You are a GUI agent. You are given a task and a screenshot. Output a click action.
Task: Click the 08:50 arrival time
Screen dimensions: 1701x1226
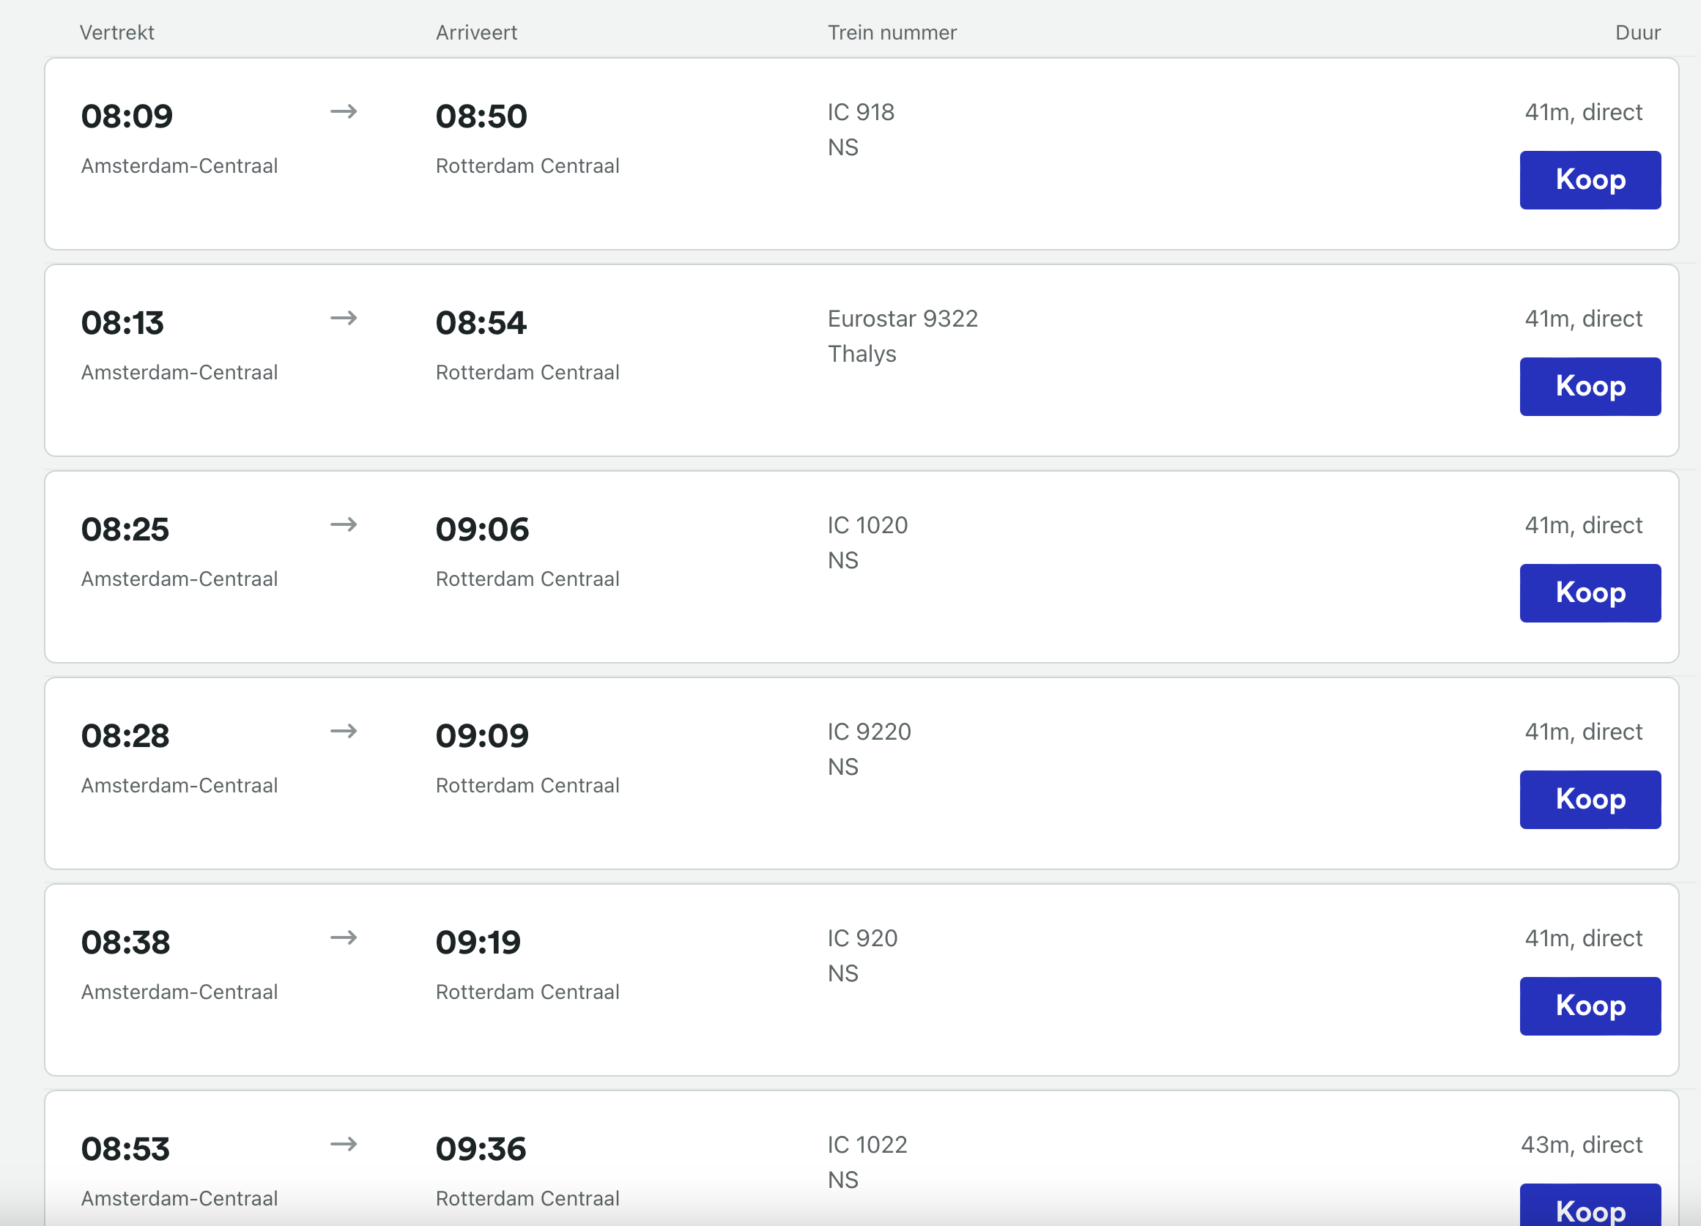coord(481,116)
